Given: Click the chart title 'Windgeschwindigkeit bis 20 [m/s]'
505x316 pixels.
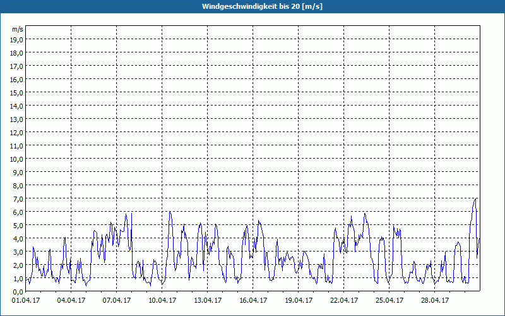Looking at the screenshot, I should pyautogui.click(x=262, y=6).
